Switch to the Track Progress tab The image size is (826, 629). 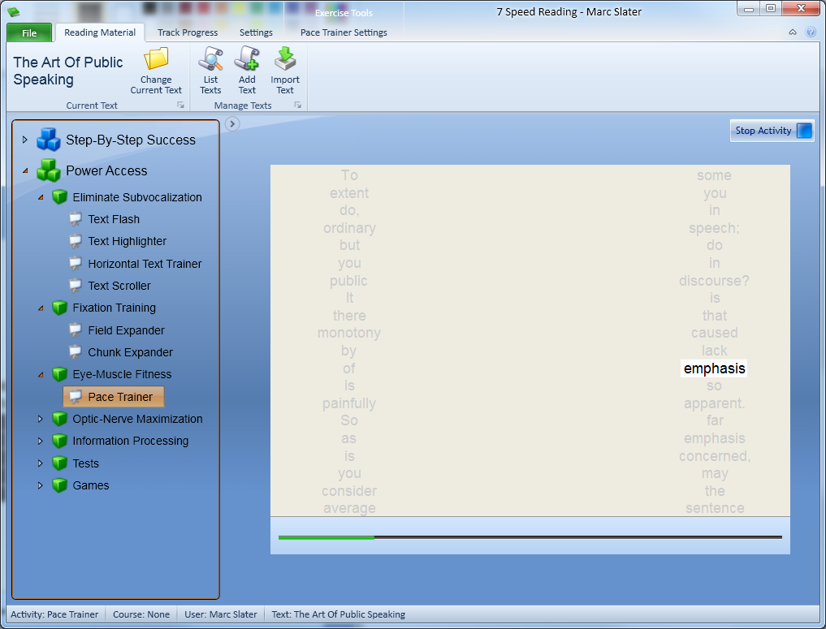pyautogui.click(x=188, y=32)
